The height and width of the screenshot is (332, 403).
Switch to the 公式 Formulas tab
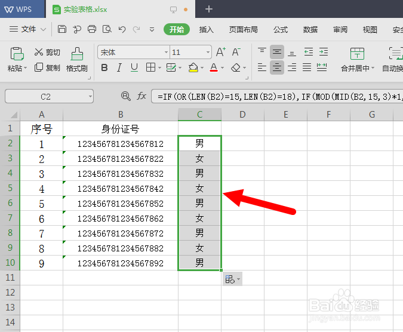[281, 30]
